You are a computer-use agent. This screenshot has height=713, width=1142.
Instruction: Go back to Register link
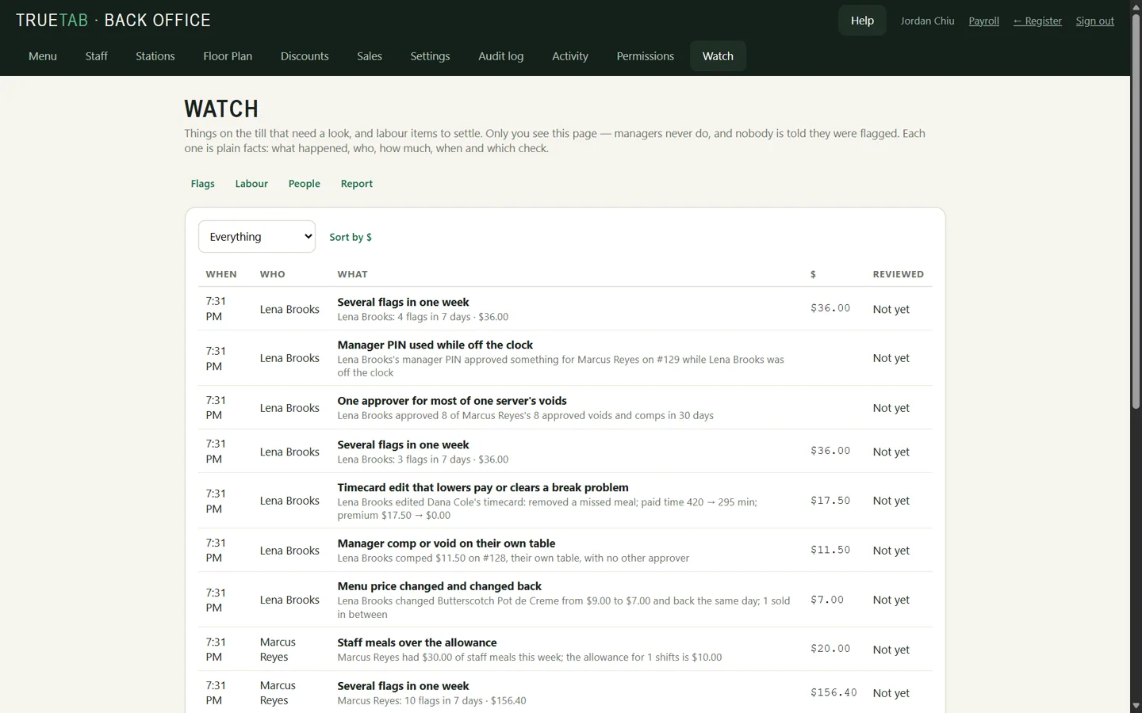point(1037,21)
